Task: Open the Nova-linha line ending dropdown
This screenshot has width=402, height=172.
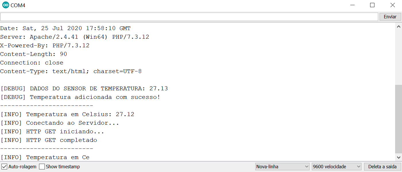Action: [282, 167]
